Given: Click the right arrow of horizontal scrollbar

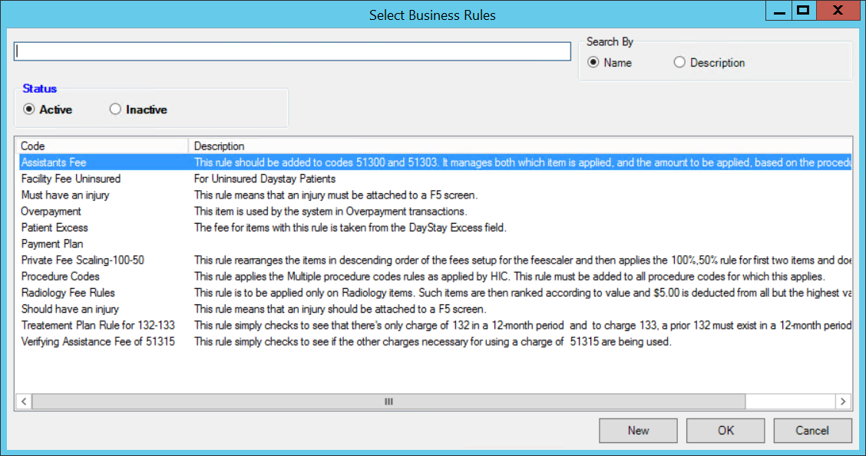Looking at the screenshot, I should (x=843, y=402).
